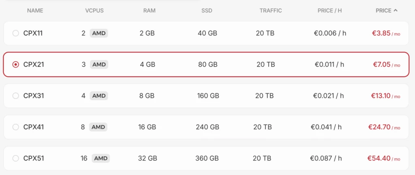Click the AMD badge on CPX31

pyautogui.click(x=99, y=96)
